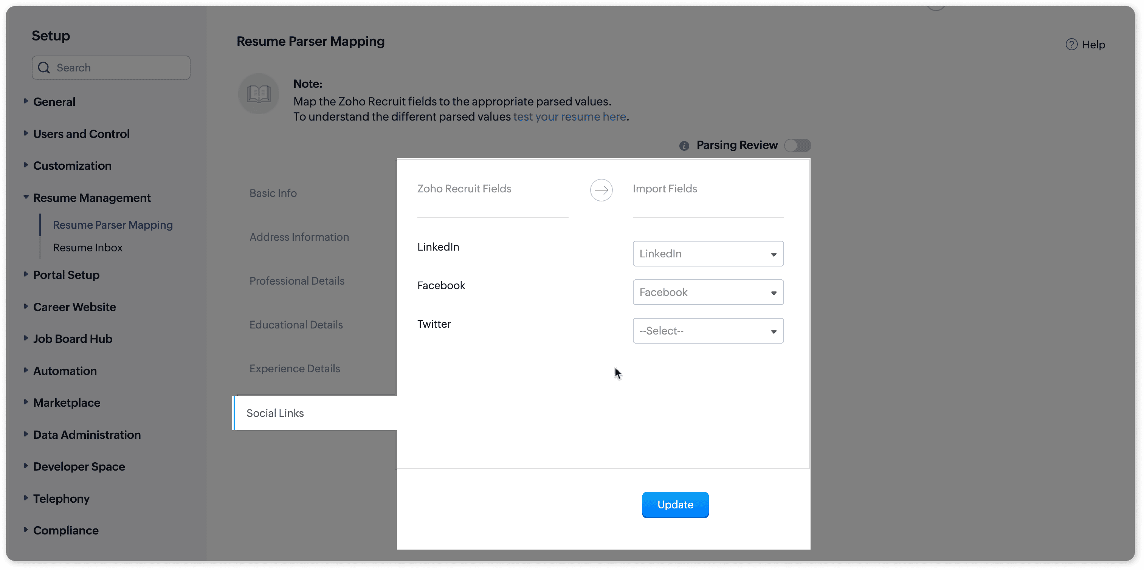Image resolution: width=1144 pixels, height=570 pixels.
Task: Click the LinkedIn field label
Action: pos(438,247)
